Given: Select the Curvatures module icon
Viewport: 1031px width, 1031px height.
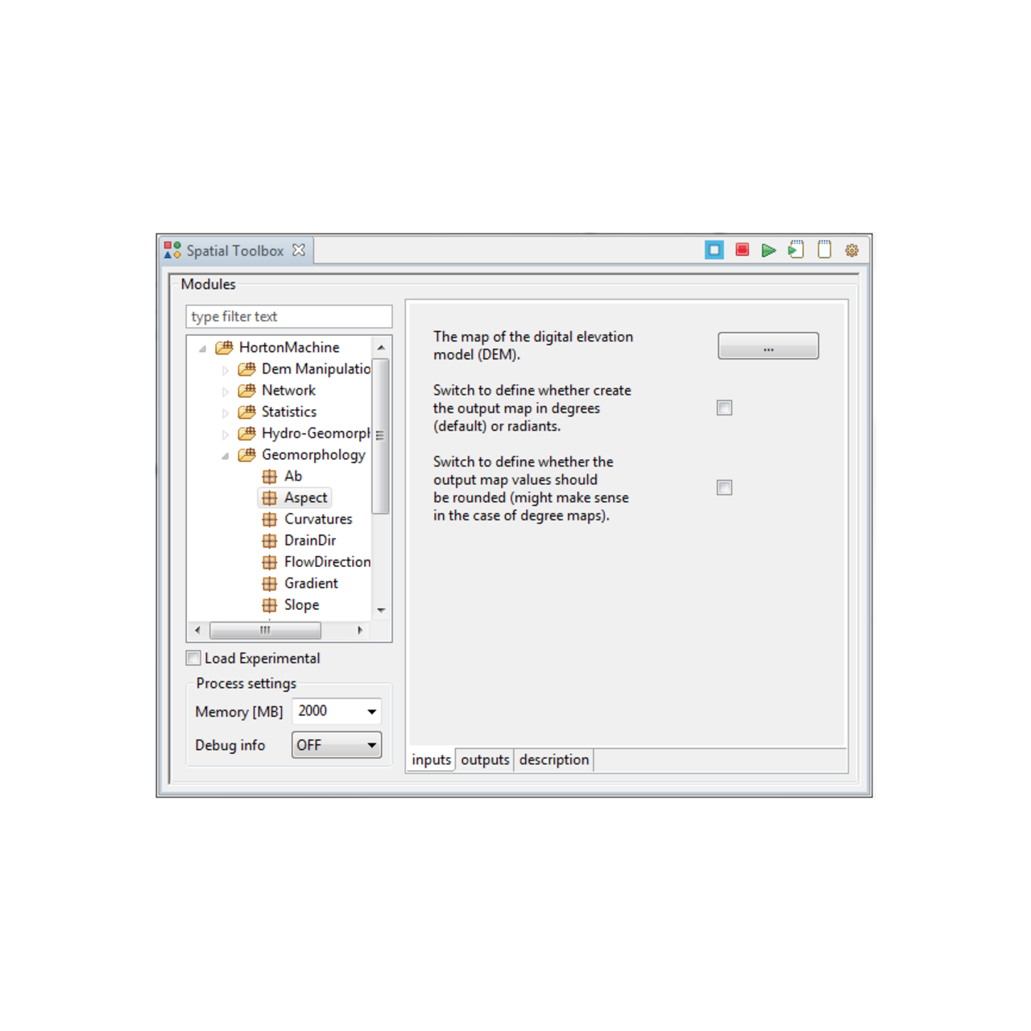Looking at the screenshot, I should (x=270, y=519).
